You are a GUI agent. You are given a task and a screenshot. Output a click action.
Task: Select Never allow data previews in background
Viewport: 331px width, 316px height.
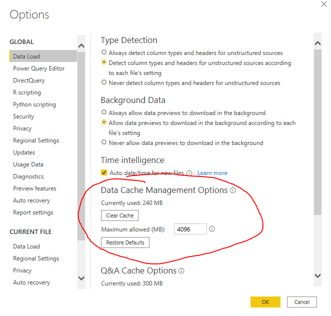point(104,142)
